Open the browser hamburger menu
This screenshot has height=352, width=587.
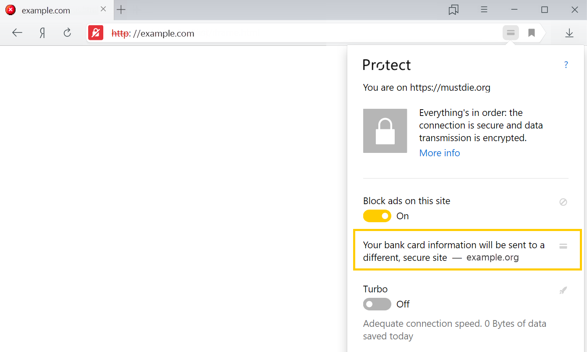[484, 10]
